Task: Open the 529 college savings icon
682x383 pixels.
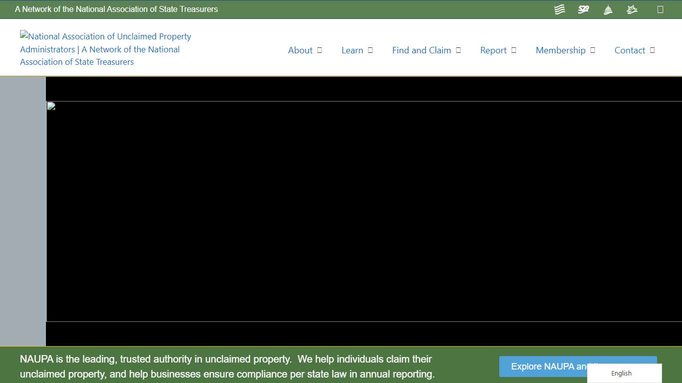Action: (x=583, y=9)
